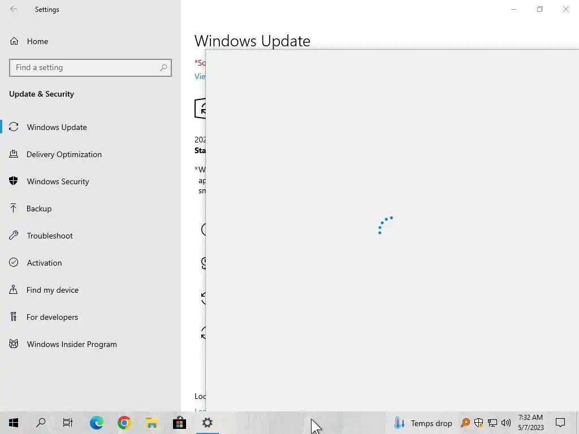Open Task View from taskbar

coord(68,423)
